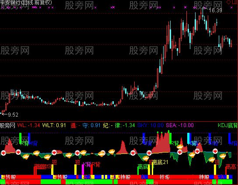Click the magenta signal bar beneath magenta K背
This screenshot has width=238, height=185.
pyautogui.click(x=83, y=170)
